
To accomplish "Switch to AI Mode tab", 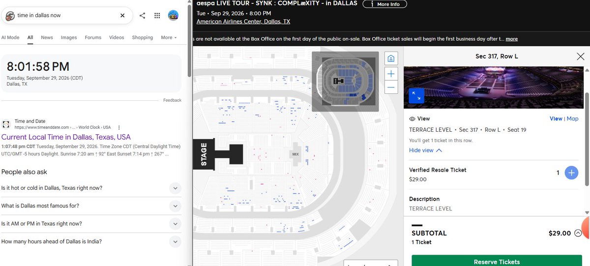I will pos(10,37).
